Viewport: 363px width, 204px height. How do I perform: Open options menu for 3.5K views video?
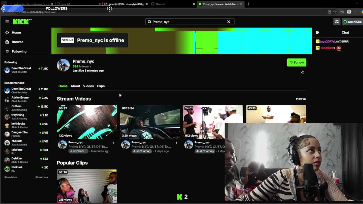(176, 143)
